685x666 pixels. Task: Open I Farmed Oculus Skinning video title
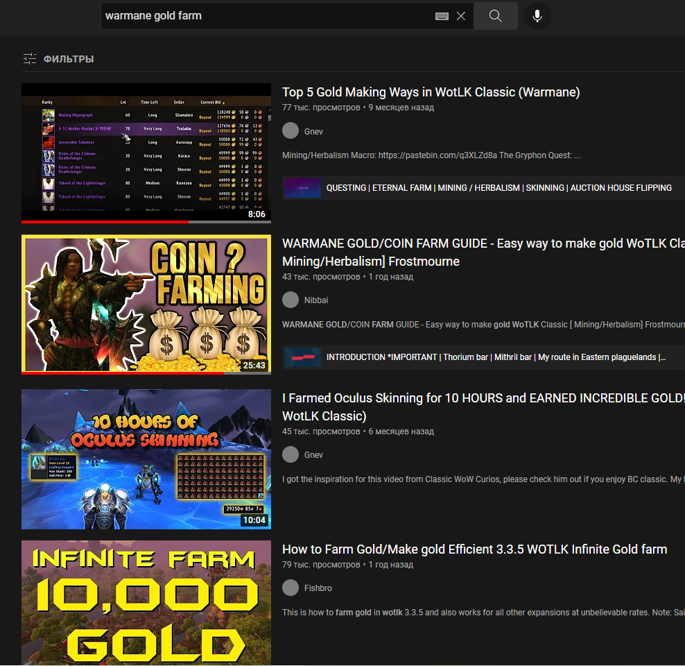(478, 398)
